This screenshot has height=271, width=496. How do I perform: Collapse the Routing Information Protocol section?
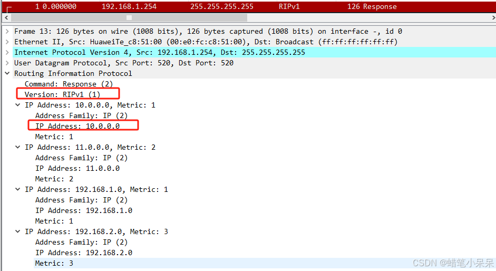tap(7, 73)
